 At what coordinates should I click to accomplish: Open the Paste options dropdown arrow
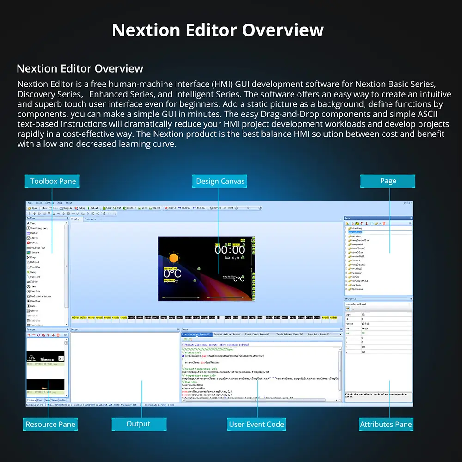(135, 208)
